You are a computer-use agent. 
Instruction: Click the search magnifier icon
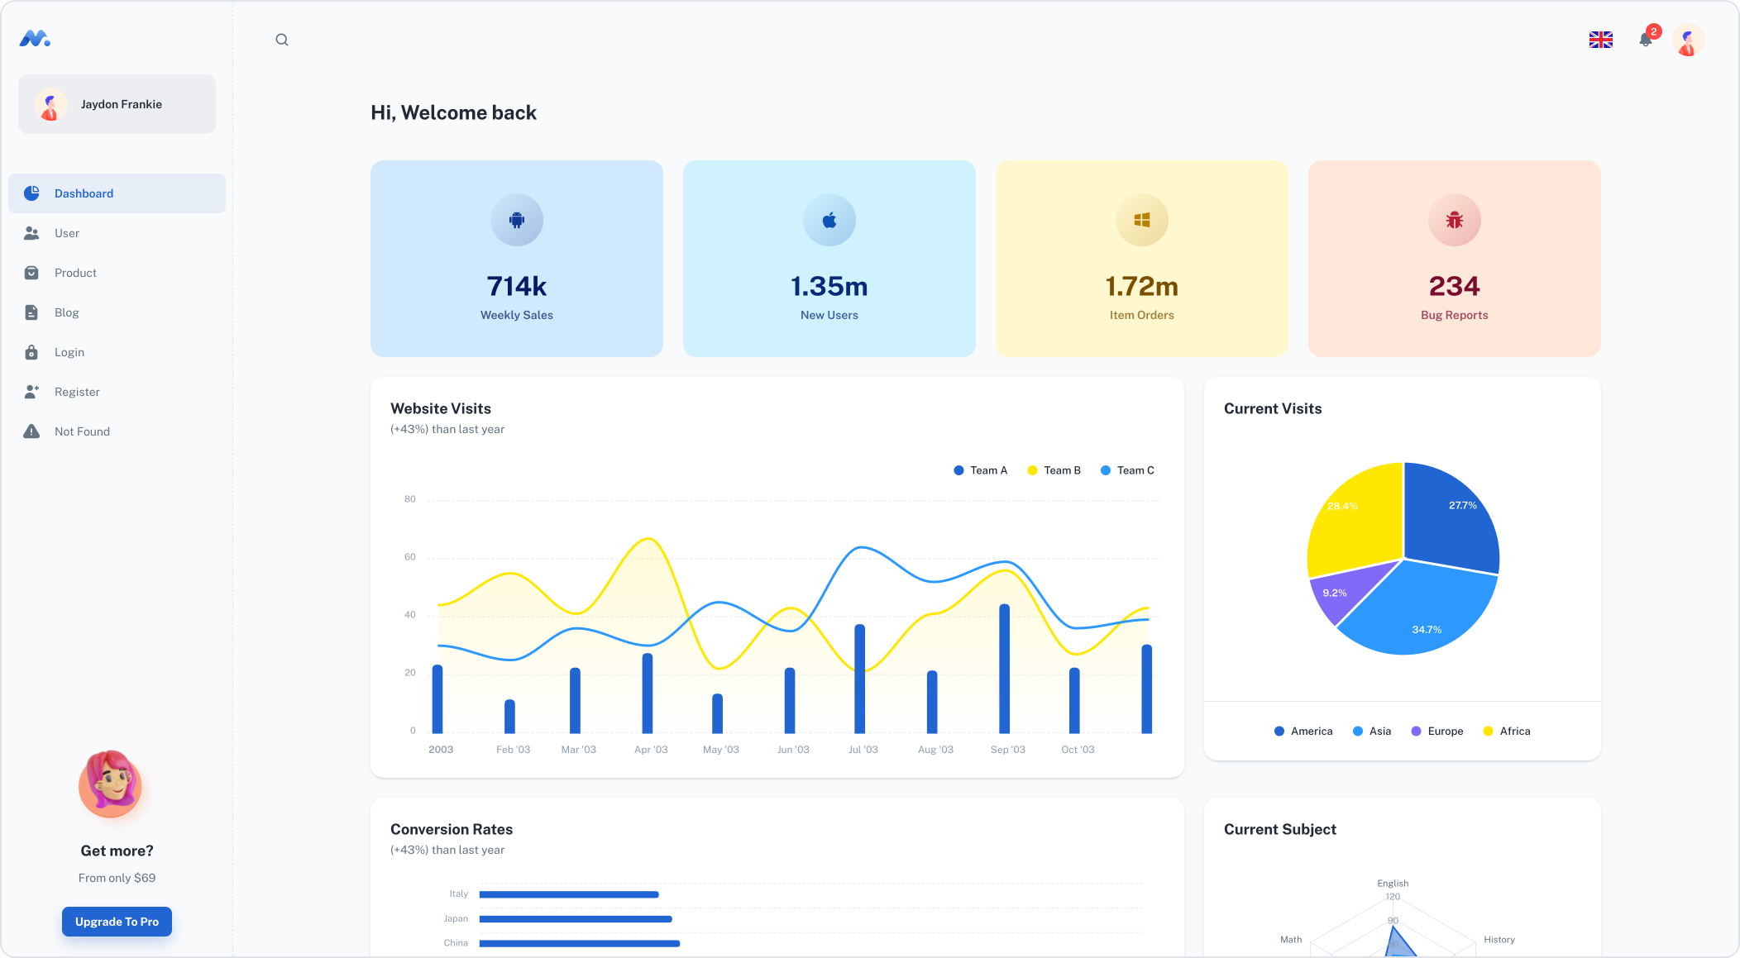point(282,40)
